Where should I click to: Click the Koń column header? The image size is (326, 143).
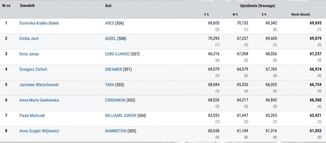tap(108, 5)
